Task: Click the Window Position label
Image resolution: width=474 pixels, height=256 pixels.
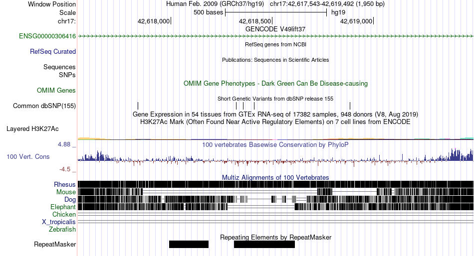Action: coord(52,4)
